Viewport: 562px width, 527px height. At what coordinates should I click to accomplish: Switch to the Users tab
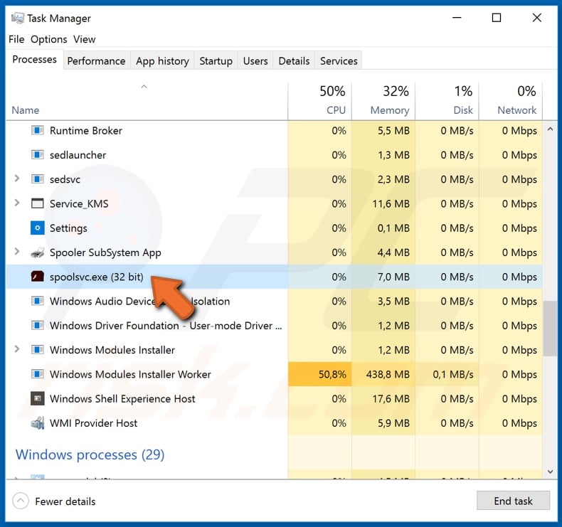(x=255, y=61)
